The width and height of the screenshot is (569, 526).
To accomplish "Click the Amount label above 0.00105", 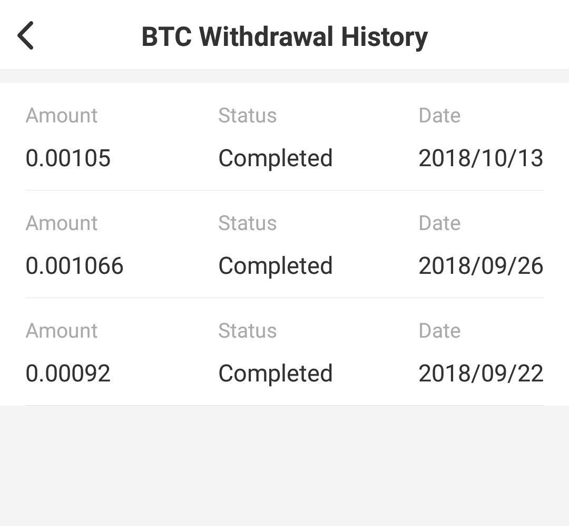I will [x=62, y=116].
